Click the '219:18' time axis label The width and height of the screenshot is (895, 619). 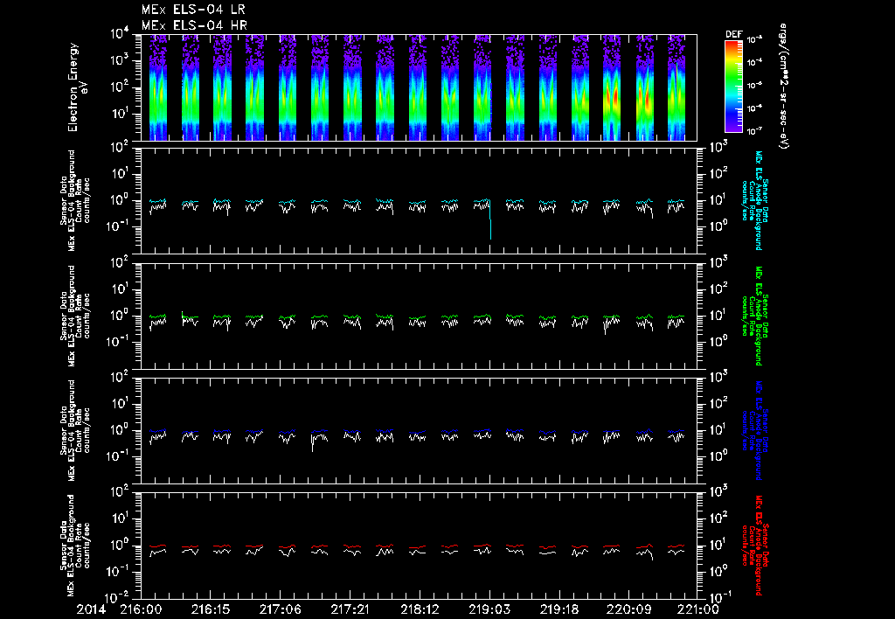point(559,610)
